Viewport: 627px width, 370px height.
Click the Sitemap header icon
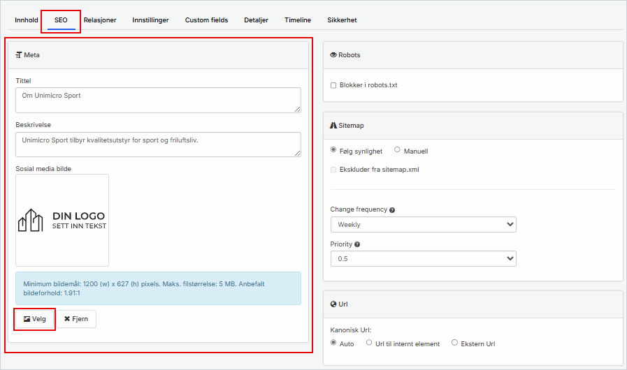[333, 126]
